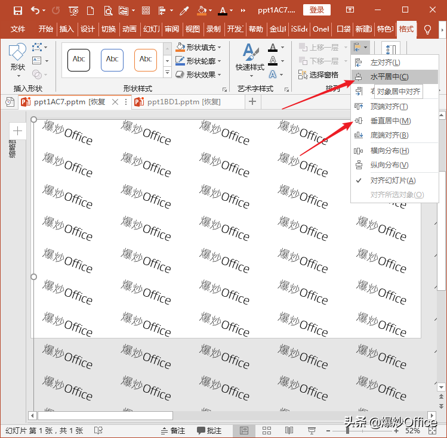Select the orange outline Abc shape style
The width and height of the screenshot is (447, 438).
tap(146, 60)
